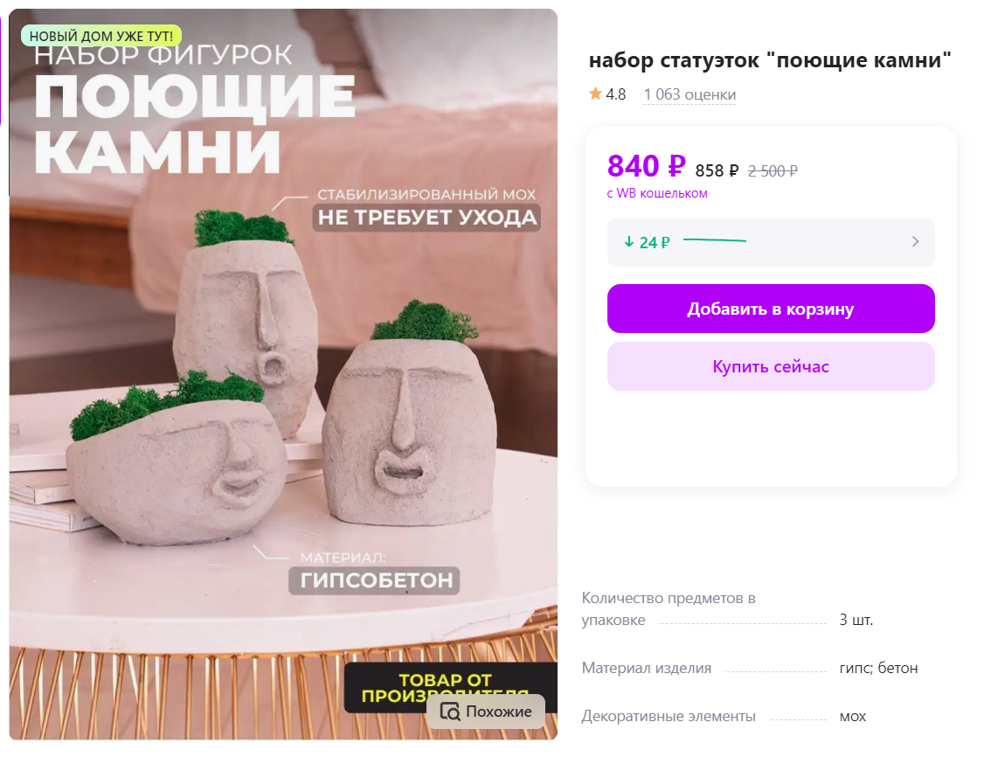Click the green price-drop arrow icon
This screenshot has height=757, width=984.
point(629,241)
